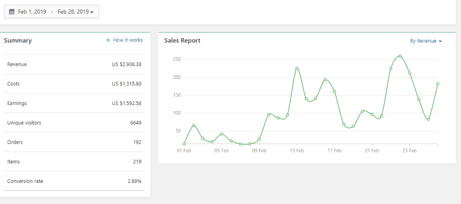Click the Earnings value US $1,592.58

click(126, 103)
